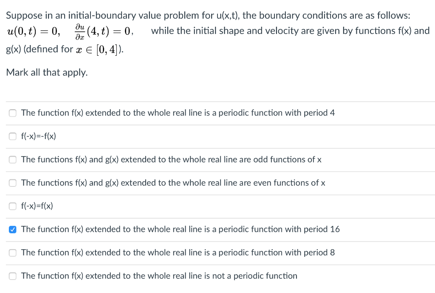Check the option about period 8 periodicity
The width and height of the screenshot is (435, 293).
pos(12,253)
